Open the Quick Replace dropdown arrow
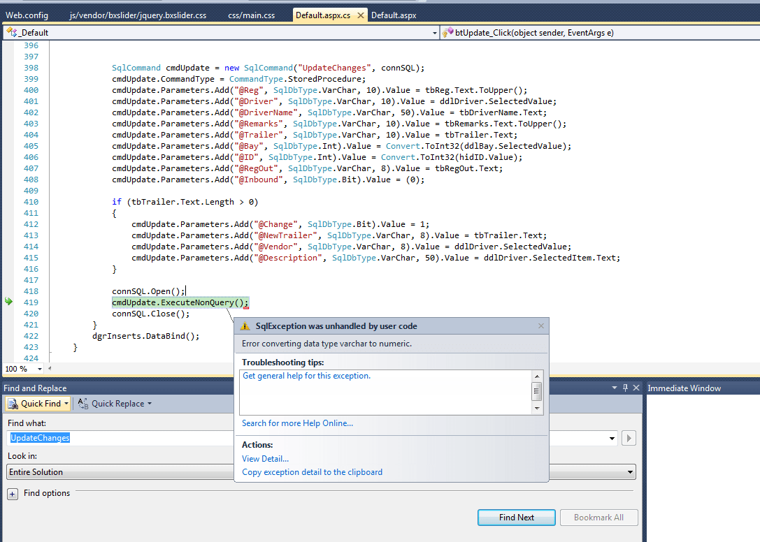Viewport: 760px width, 542px height. [150, 404]
